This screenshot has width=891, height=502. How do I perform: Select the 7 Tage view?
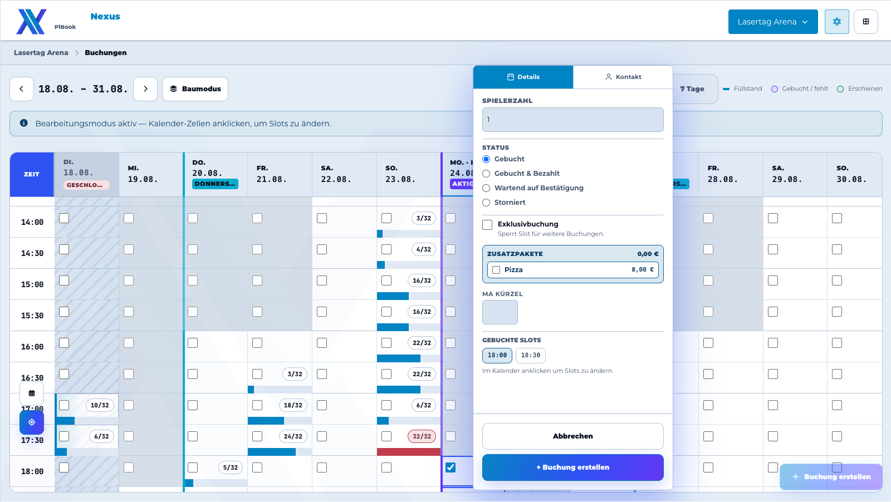(x=692, y=89)
